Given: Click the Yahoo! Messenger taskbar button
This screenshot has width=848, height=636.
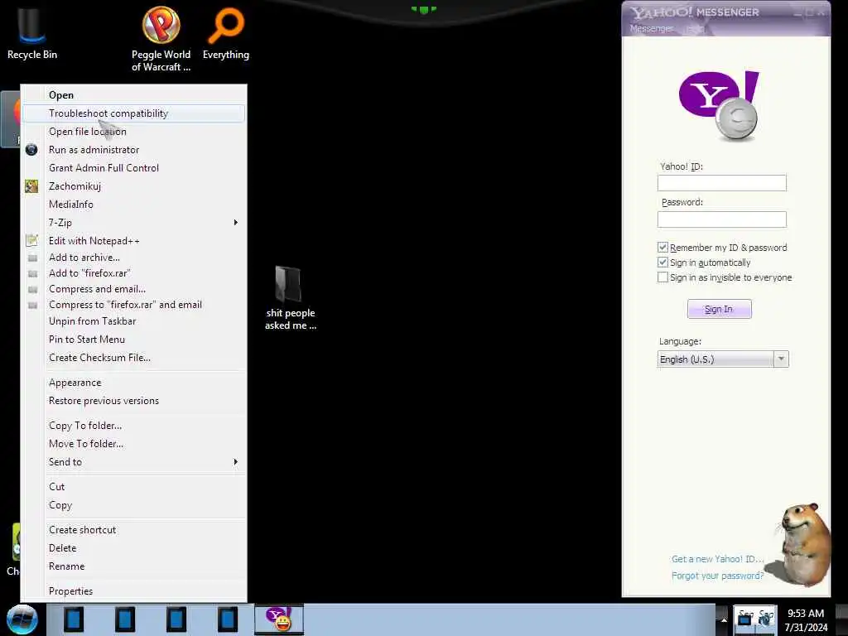Looking at the screenshot, I should [x=279, y=619].
